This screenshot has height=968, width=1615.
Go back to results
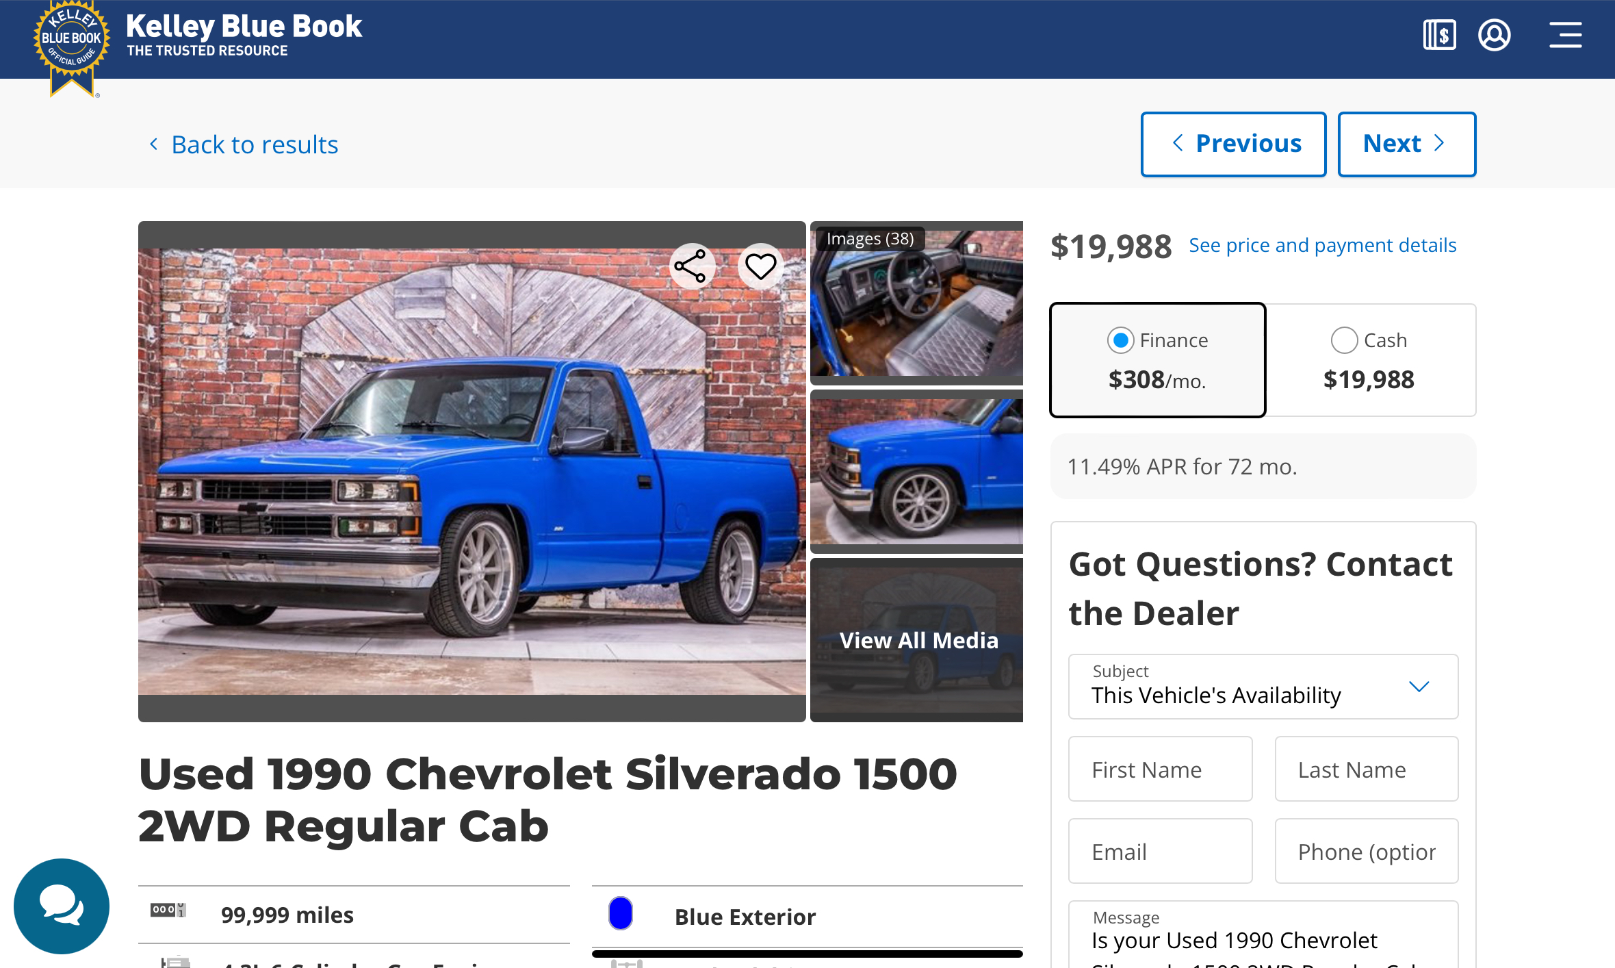coord(244,144)
